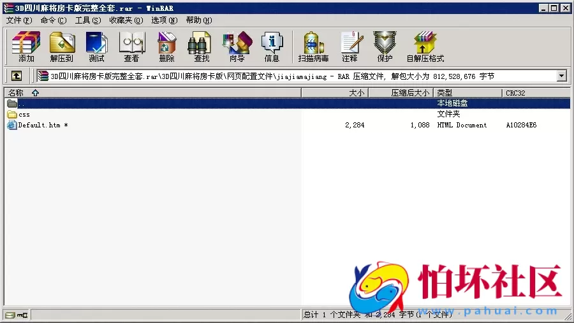The height and width of the screenshot is (323, 574).
Task: Click the size value 2,284
Action: [355, 125]
